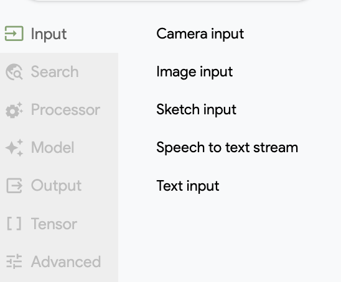This screenshot has height=282, width=341.
Task: Select the Sketch input option
Action: coord(196,110)
